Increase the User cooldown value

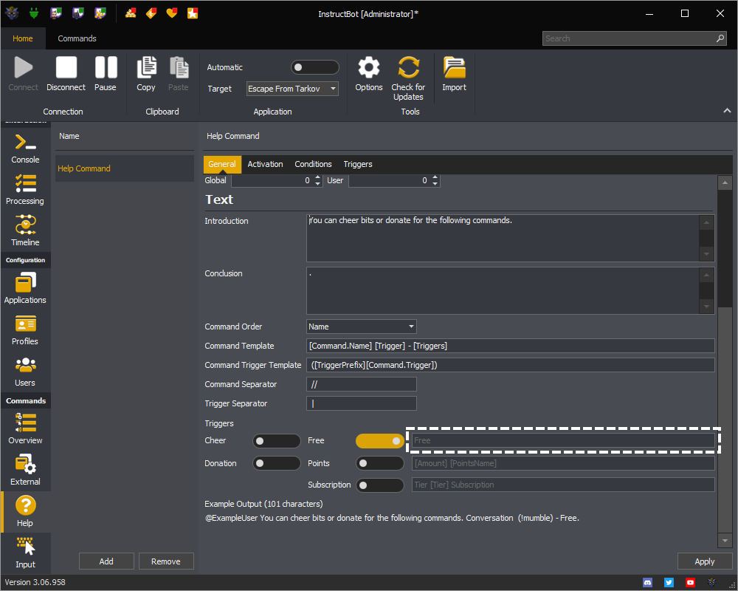click(435, 177)
